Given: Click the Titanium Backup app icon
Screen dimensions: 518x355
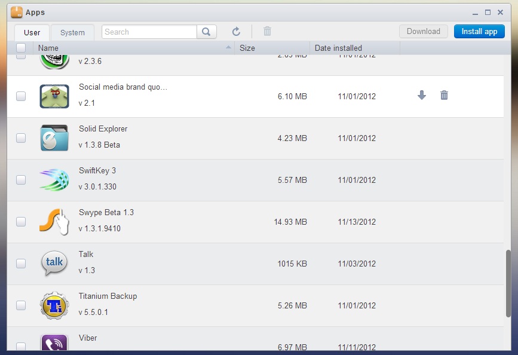Looking at the screenshot, I should pyautogui.click(x=54, y=305).
